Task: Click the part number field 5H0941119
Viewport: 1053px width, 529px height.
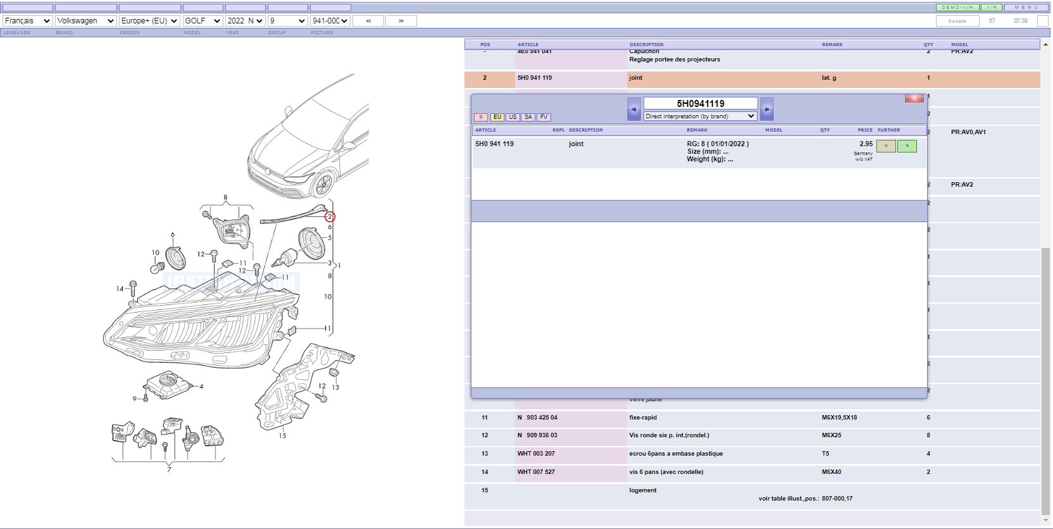Action: [x=701, y=103]
